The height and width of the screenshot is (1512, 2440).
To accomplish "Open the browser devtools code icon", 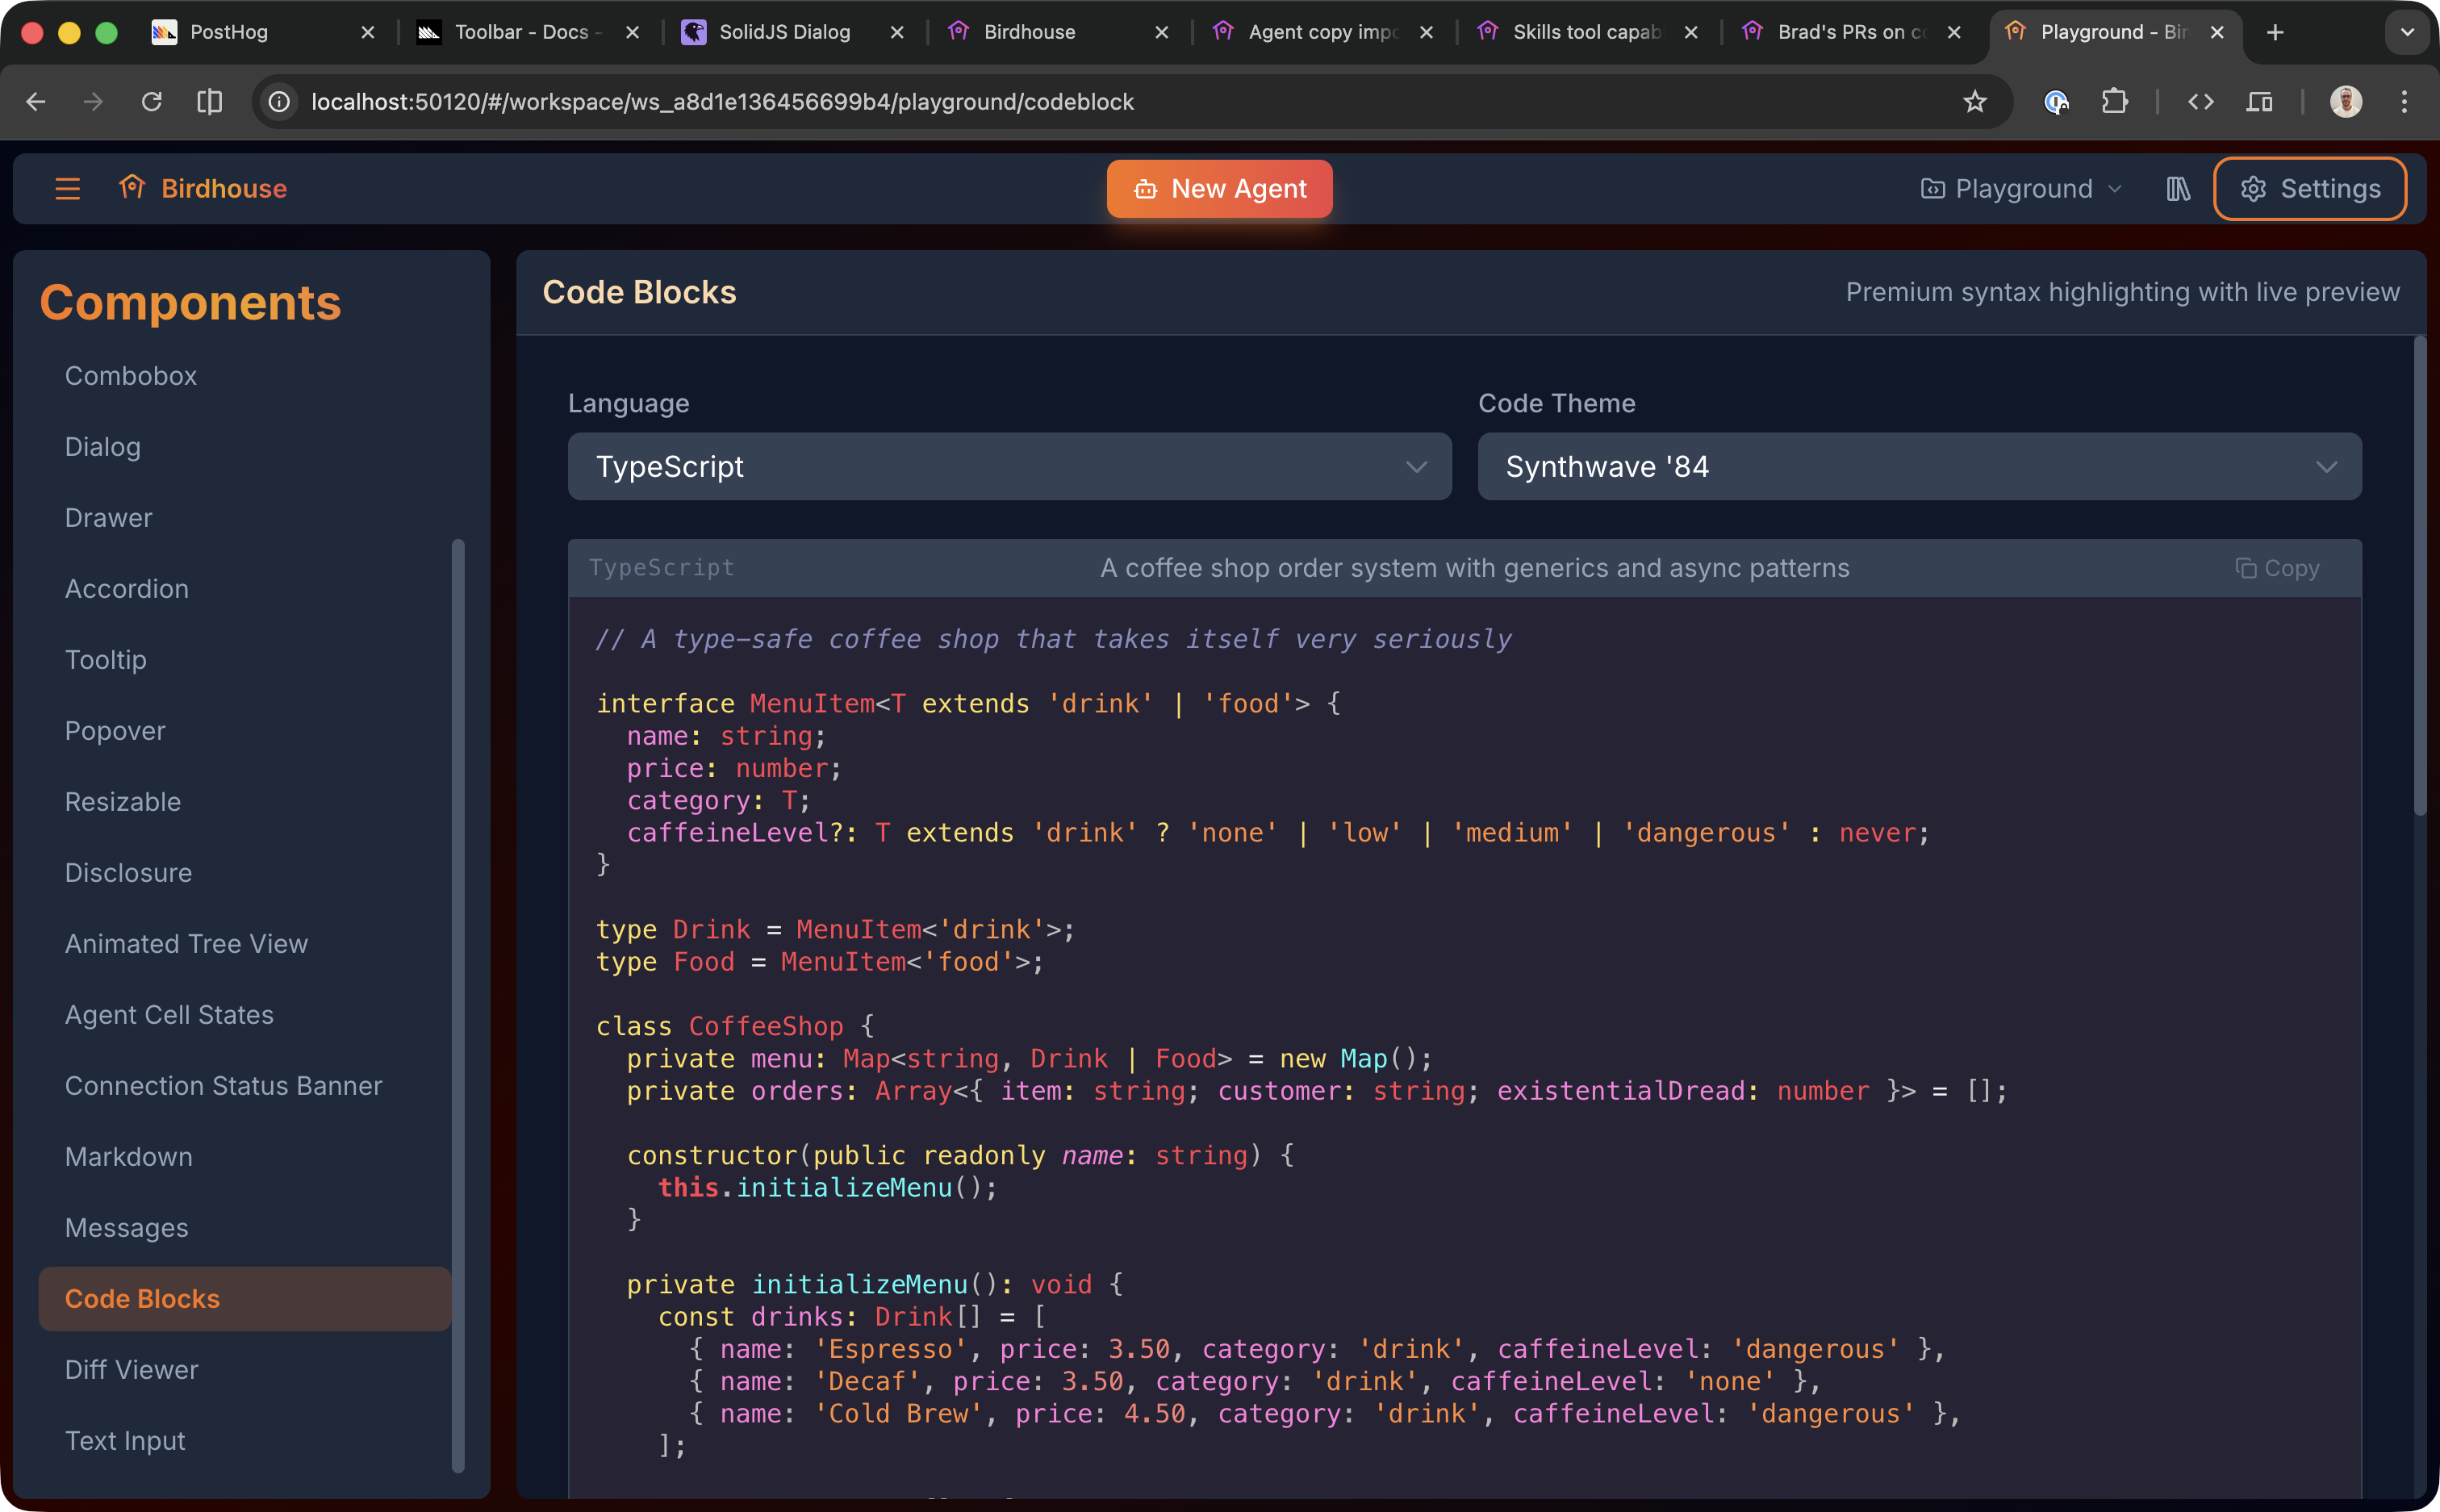I will [2200, 101].
